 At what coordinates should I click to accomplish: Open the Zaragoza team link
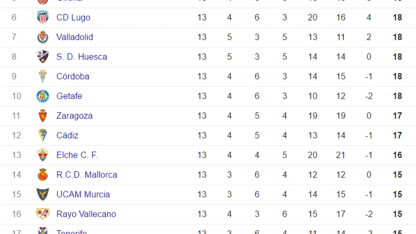click(x=74, y=116)
